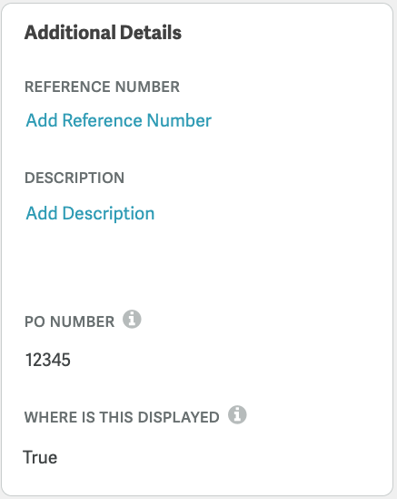397x499 pixels.
Task: Click the word Details in the card title
Action: pyautogui.click(x=151, y=33)
